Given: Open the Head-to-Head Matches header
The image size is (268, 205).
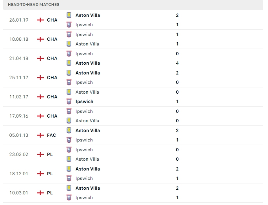Looking at the screenshot, I should pyautogui.click(x=34, y=5).
